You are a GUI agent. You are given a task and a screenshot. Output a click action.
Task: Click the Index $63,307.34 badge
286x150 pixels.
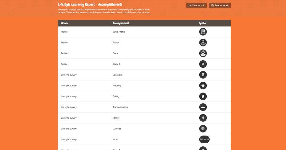pos(204,139)
